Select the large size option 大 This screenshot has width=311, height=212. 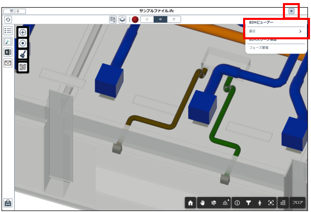(x=174, y=19)
